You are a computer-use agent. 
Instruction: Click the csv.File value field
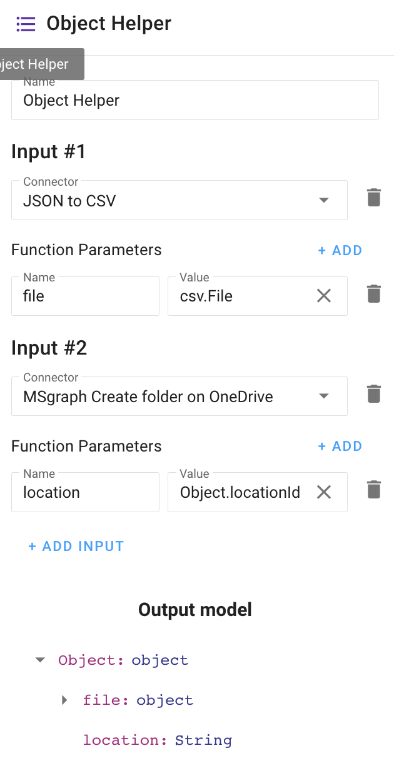point(241,296)
